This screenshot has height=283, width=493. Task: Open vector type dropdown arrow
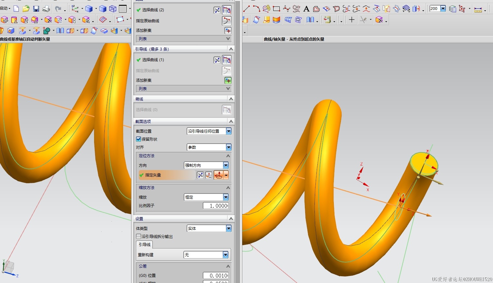pos(226,175)
